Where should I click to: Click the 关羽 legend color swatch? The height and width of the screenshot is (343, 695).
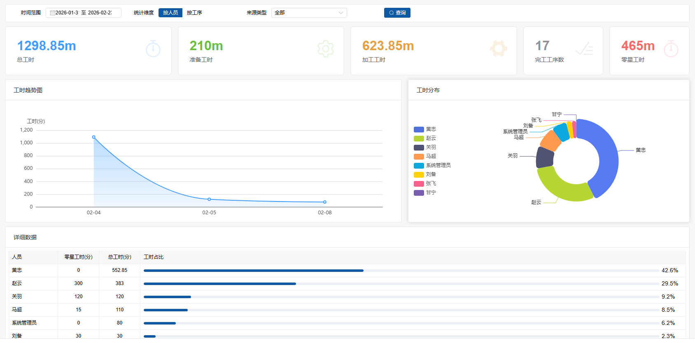pos(419,147)
